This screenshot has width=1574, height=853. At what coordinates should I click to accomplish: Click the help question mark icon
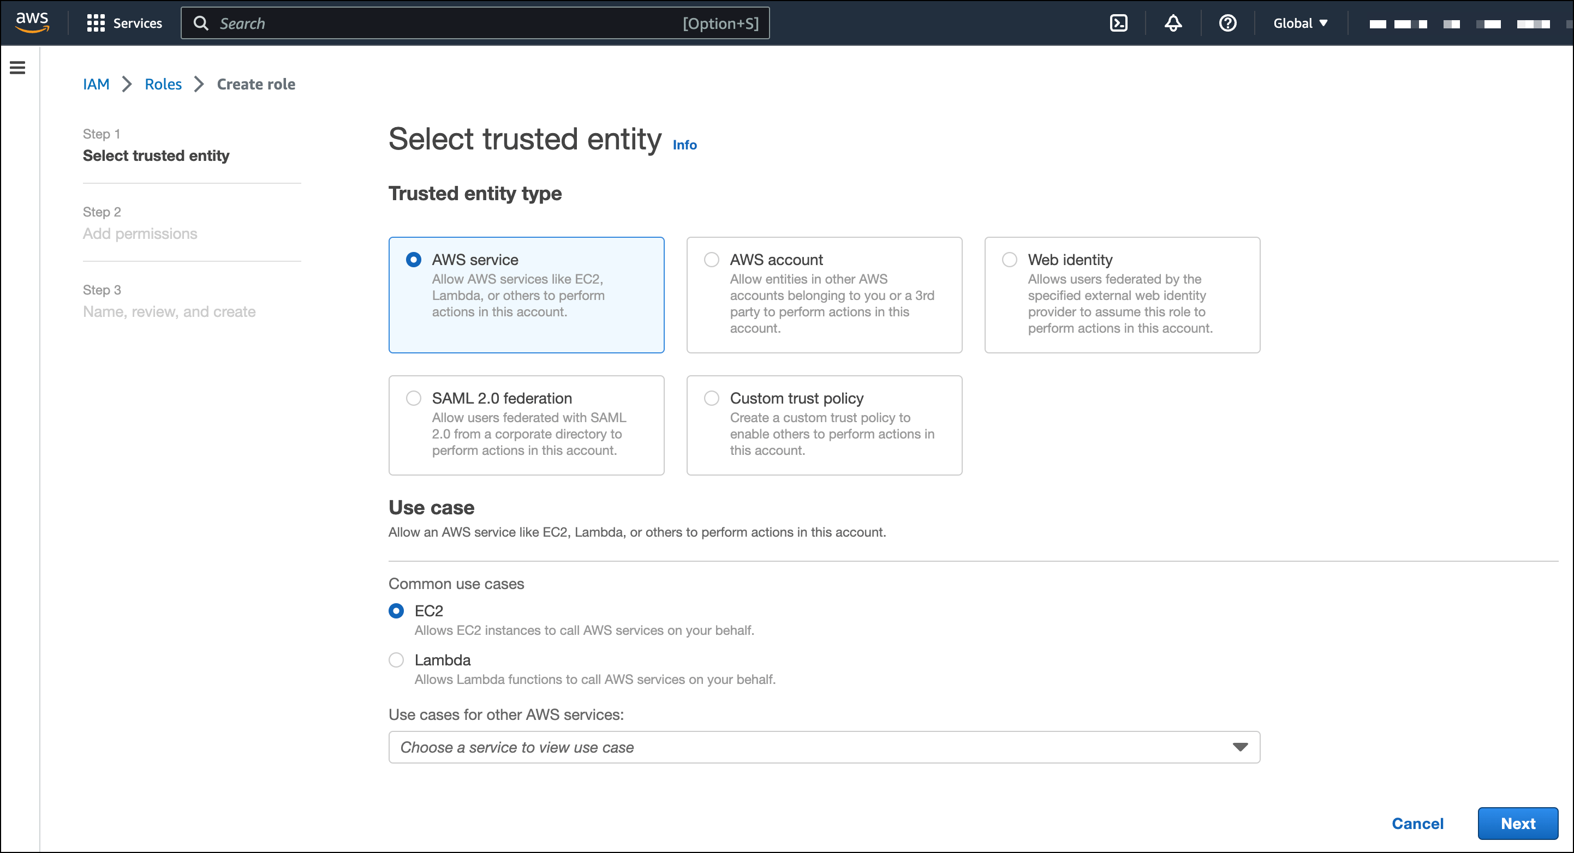(1226, 22)
